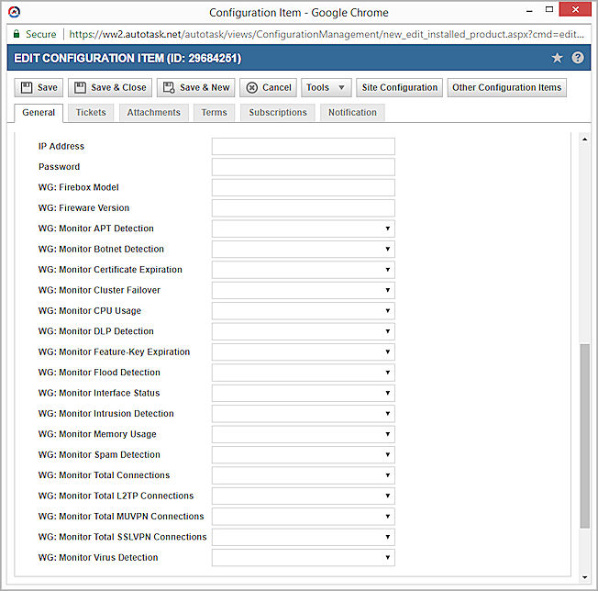Click the favorite star icon in header
This screenshot has height=591, width=598.
click(x=557, y=58)
